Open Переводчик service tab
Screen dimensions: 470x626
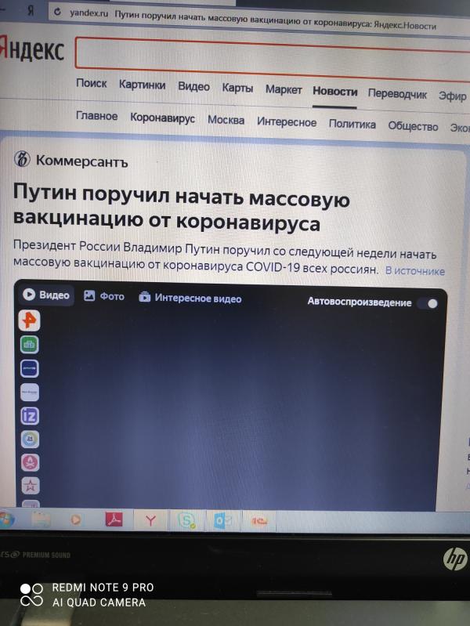click(397, 94)
